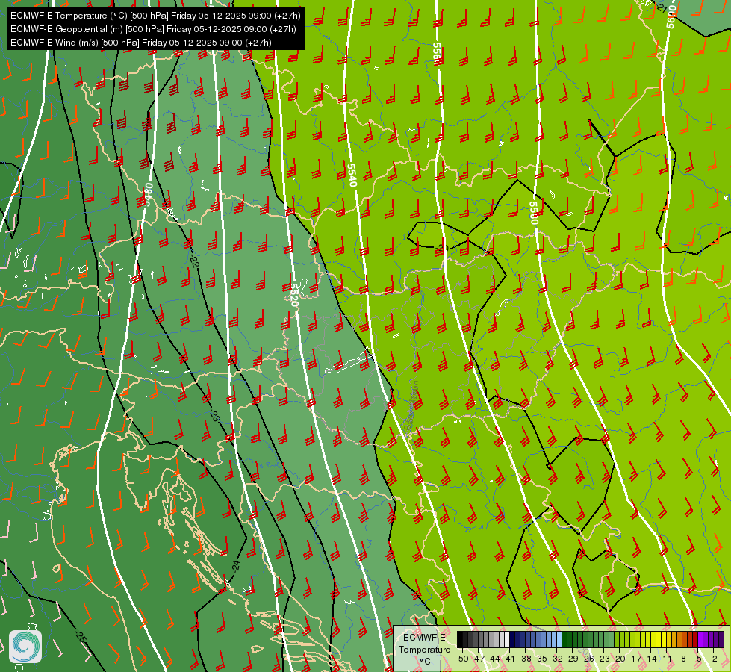Click the -47 tick on the legend

click(x=477, y=659)
